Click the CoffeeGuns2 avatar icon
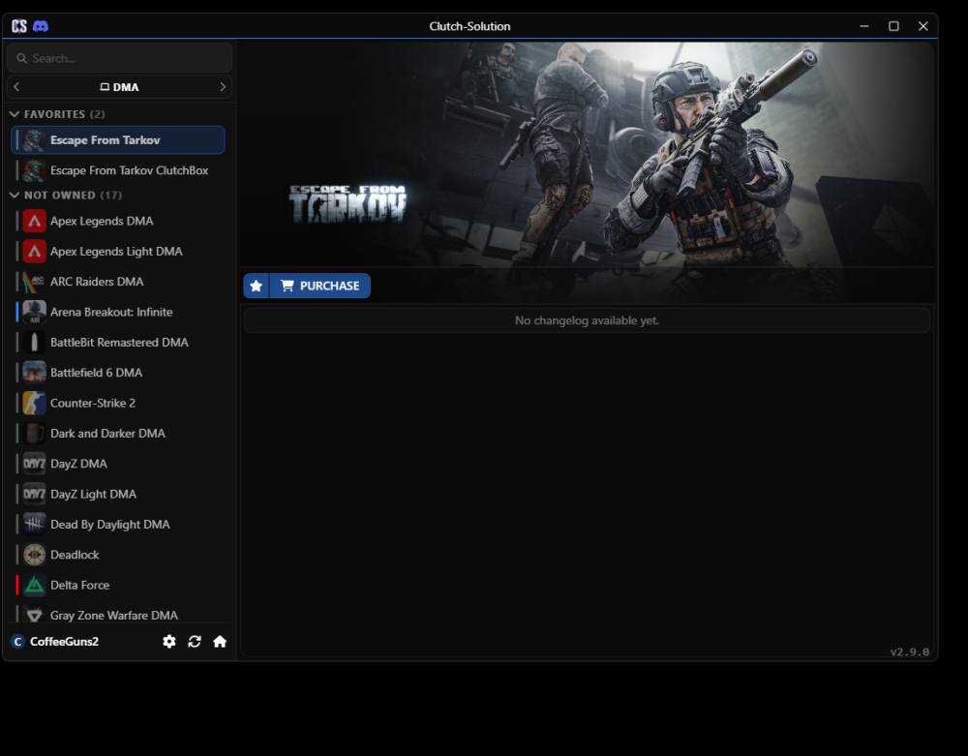This screenshot has width=968, height=756. click(17, 641)
